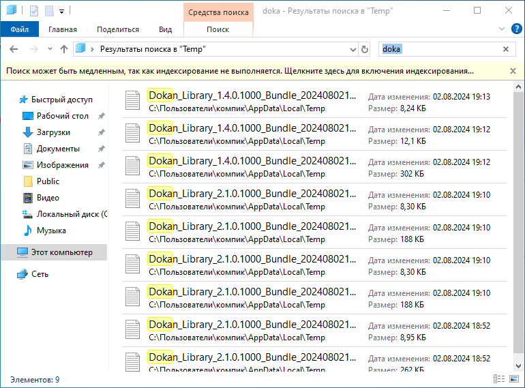Click the doka search input field
The height and width of the screenshot is (388, 525).
pyautogui.click(x=440, y=49)
